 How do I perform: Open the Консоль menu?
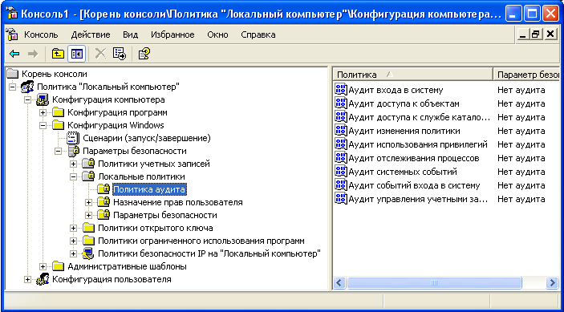pyautogui.click(x=41, y=34)
